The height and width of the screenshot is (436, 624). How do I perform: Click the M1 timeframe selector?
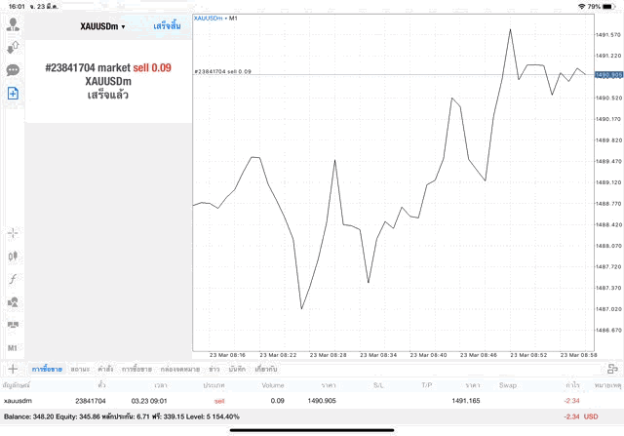click(13, 347)
